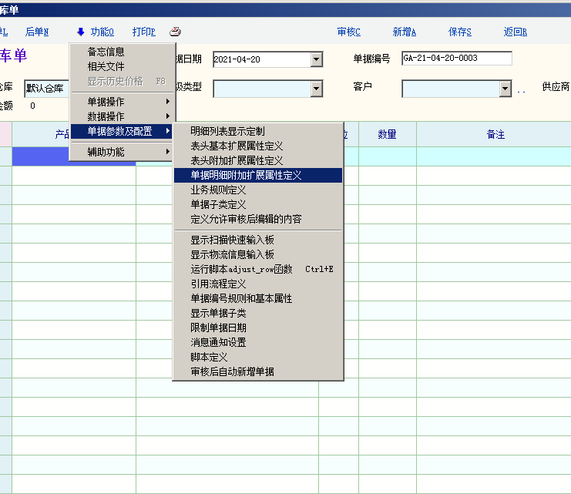This screenshot has width=571, height=494.
Task: Expand the 客户 dropdown list
Action: (x=505, y=89)
